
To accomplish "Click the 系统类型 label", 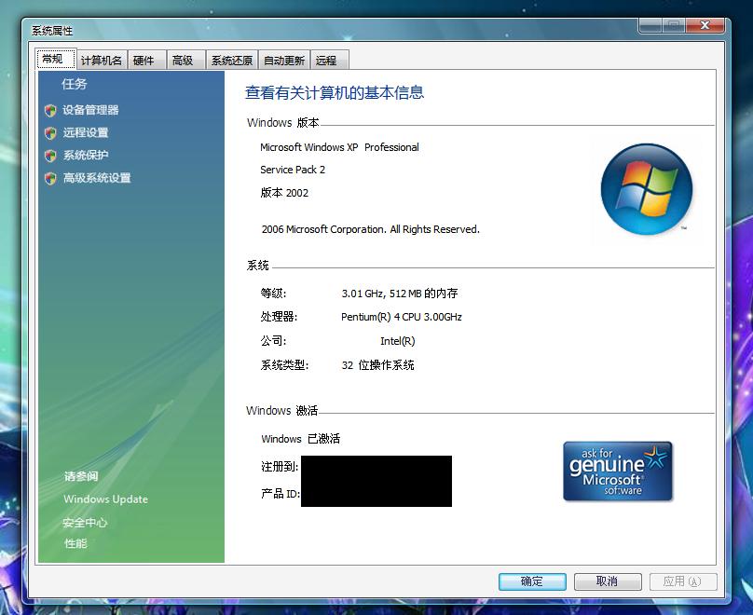I will [x=284, y=365].
